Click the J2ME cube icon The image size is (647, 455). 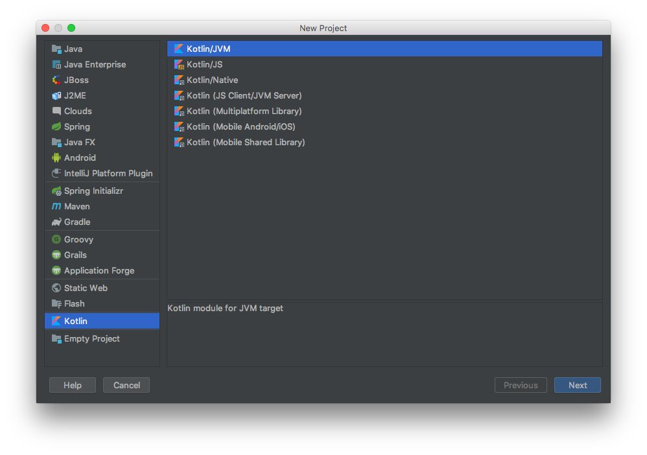click(56, 96)
